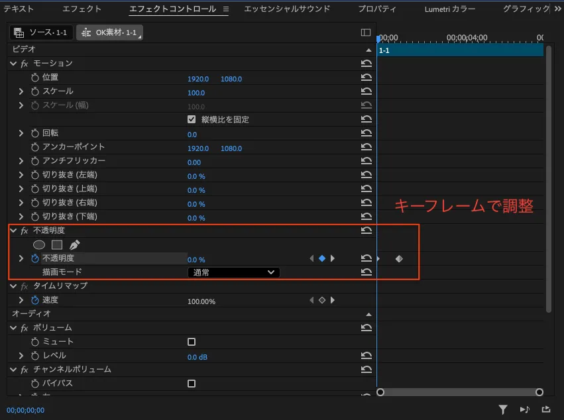The width and height of the screenshot is (564, 420).
Task: Expand the スケール property
Action: pos(21,91)
